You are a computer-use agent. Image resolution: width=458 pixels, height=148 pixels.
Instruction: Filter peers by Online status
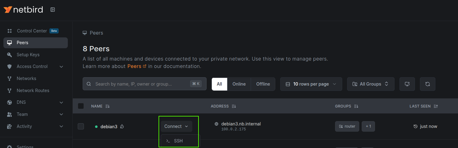pos(239,84)
